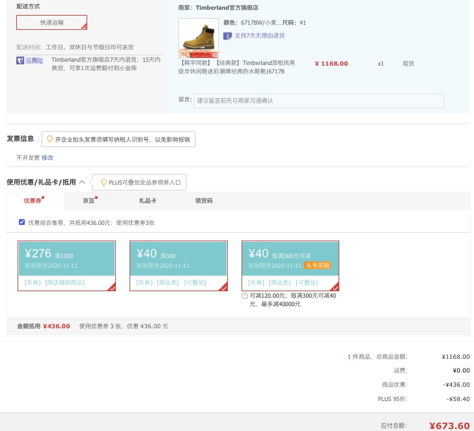Collapse the 使用优惠/礼品卡/抵用 section chevron
Image resolution: width=474 pixels, height=431 pixels.
[x=82, y=182]
